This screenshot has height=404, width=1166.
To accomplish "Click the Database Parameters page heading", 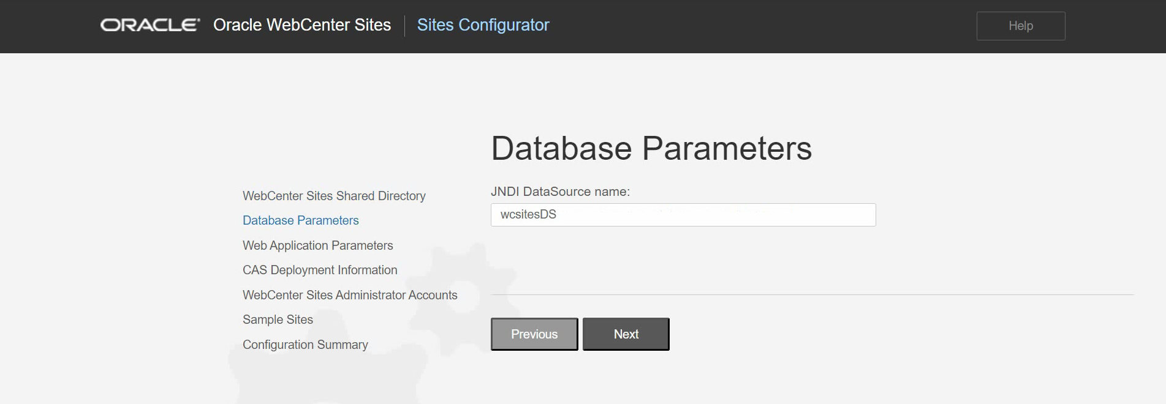I will point(651,148).
